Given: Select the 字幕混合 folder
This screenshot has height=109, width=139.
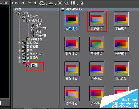Looking at the screenshot, I should click(32, 58).
